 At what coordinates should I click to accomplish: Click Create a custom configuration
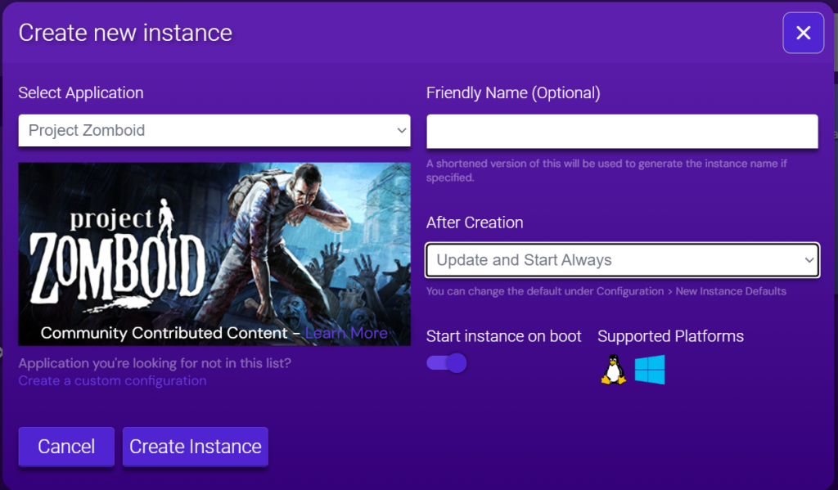point(111,380)
